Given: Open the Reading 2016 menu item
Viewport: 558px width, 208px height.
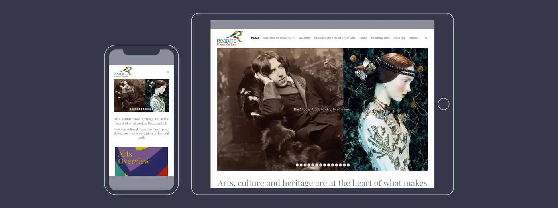Looking at the screenshot, I should (380, 38).
